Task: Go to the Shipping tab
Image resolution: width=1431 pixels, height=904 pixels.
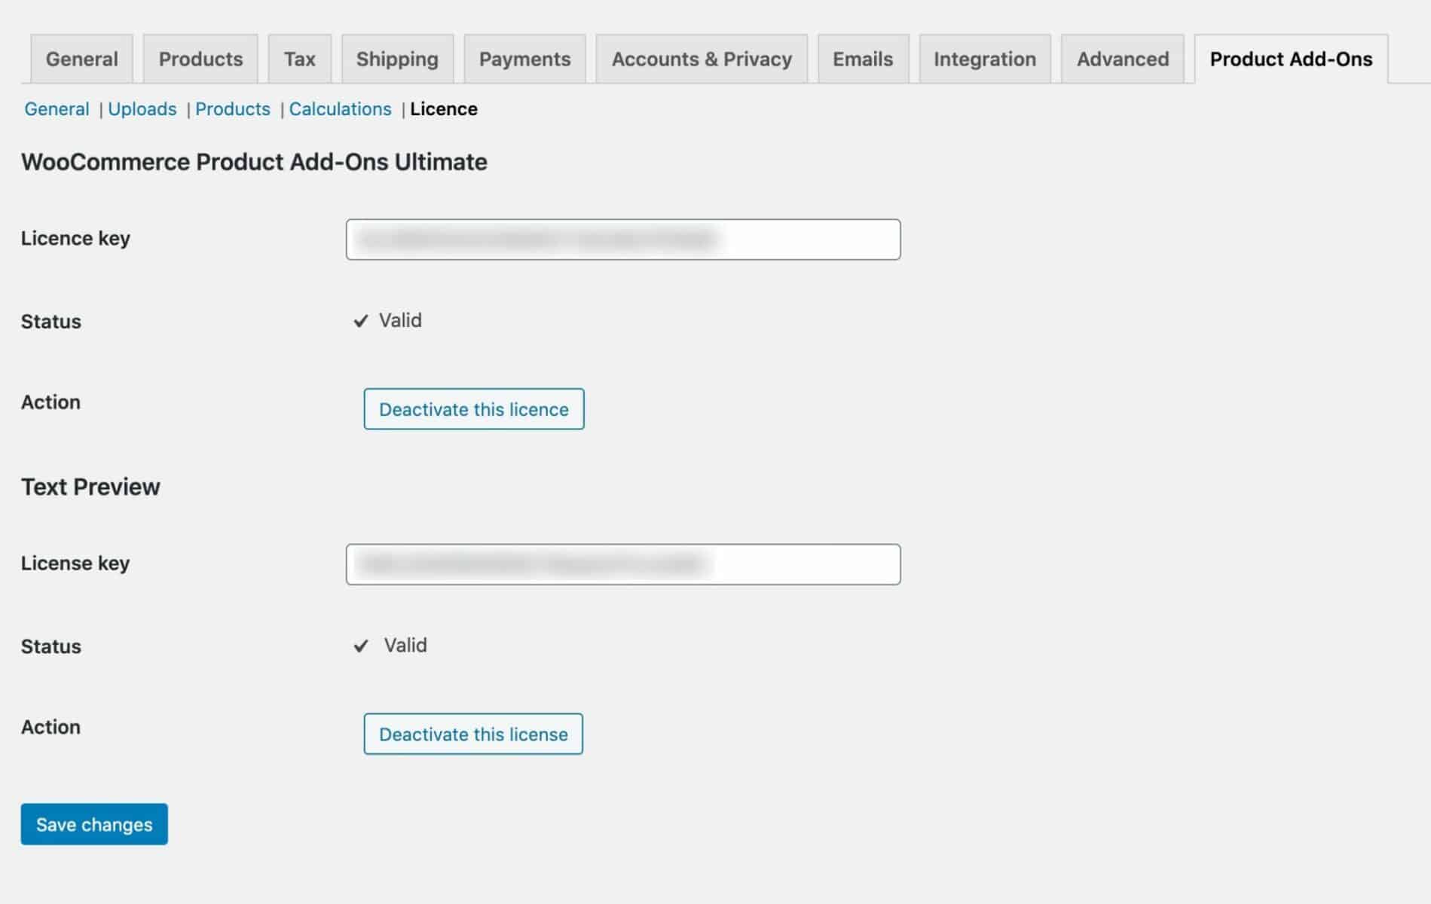Action: click(x=397, y=59)
